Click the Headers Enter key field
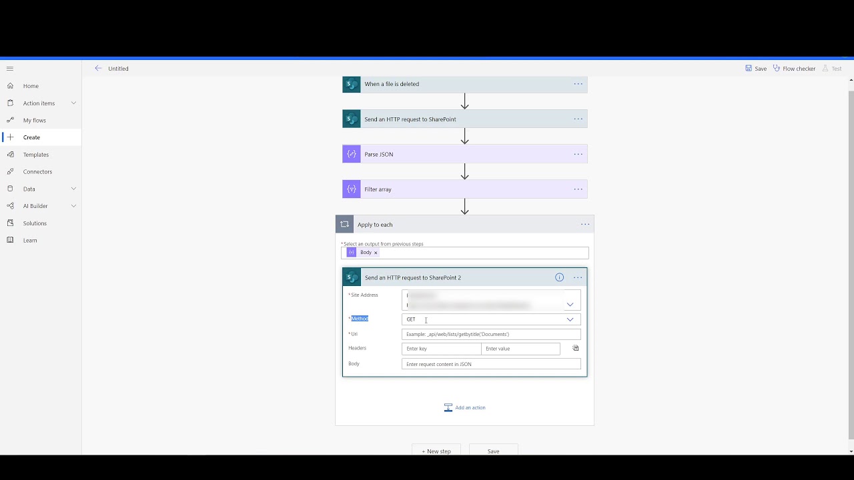Image resolution: width=854 pixels, height=480 pixels. (x=441, y=349)
